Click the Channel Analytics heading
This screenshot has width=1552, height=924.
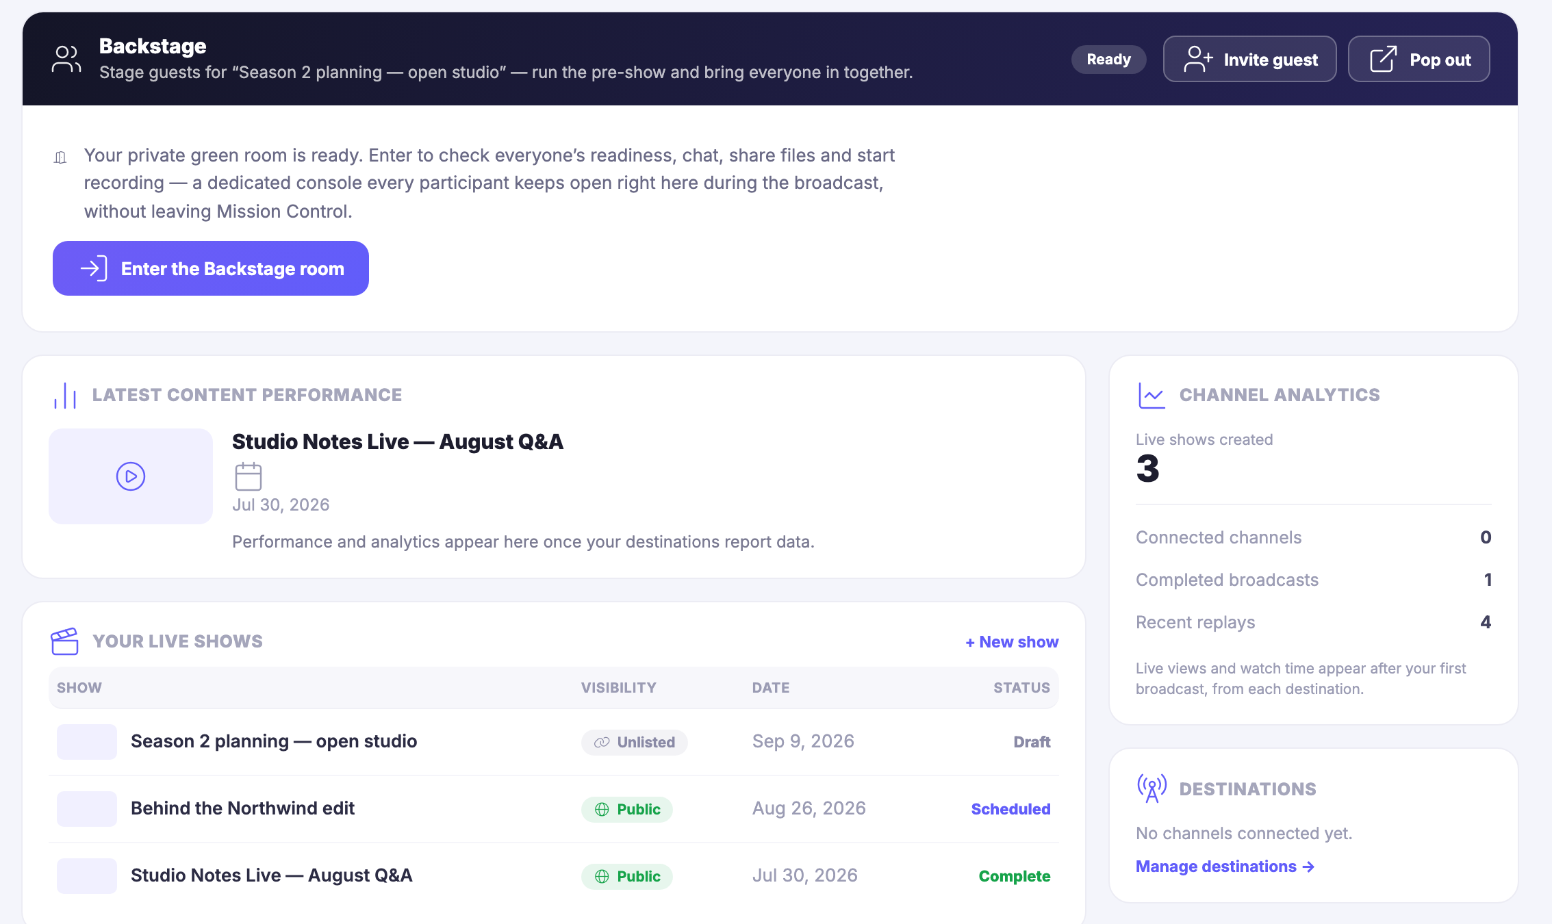1280,395
